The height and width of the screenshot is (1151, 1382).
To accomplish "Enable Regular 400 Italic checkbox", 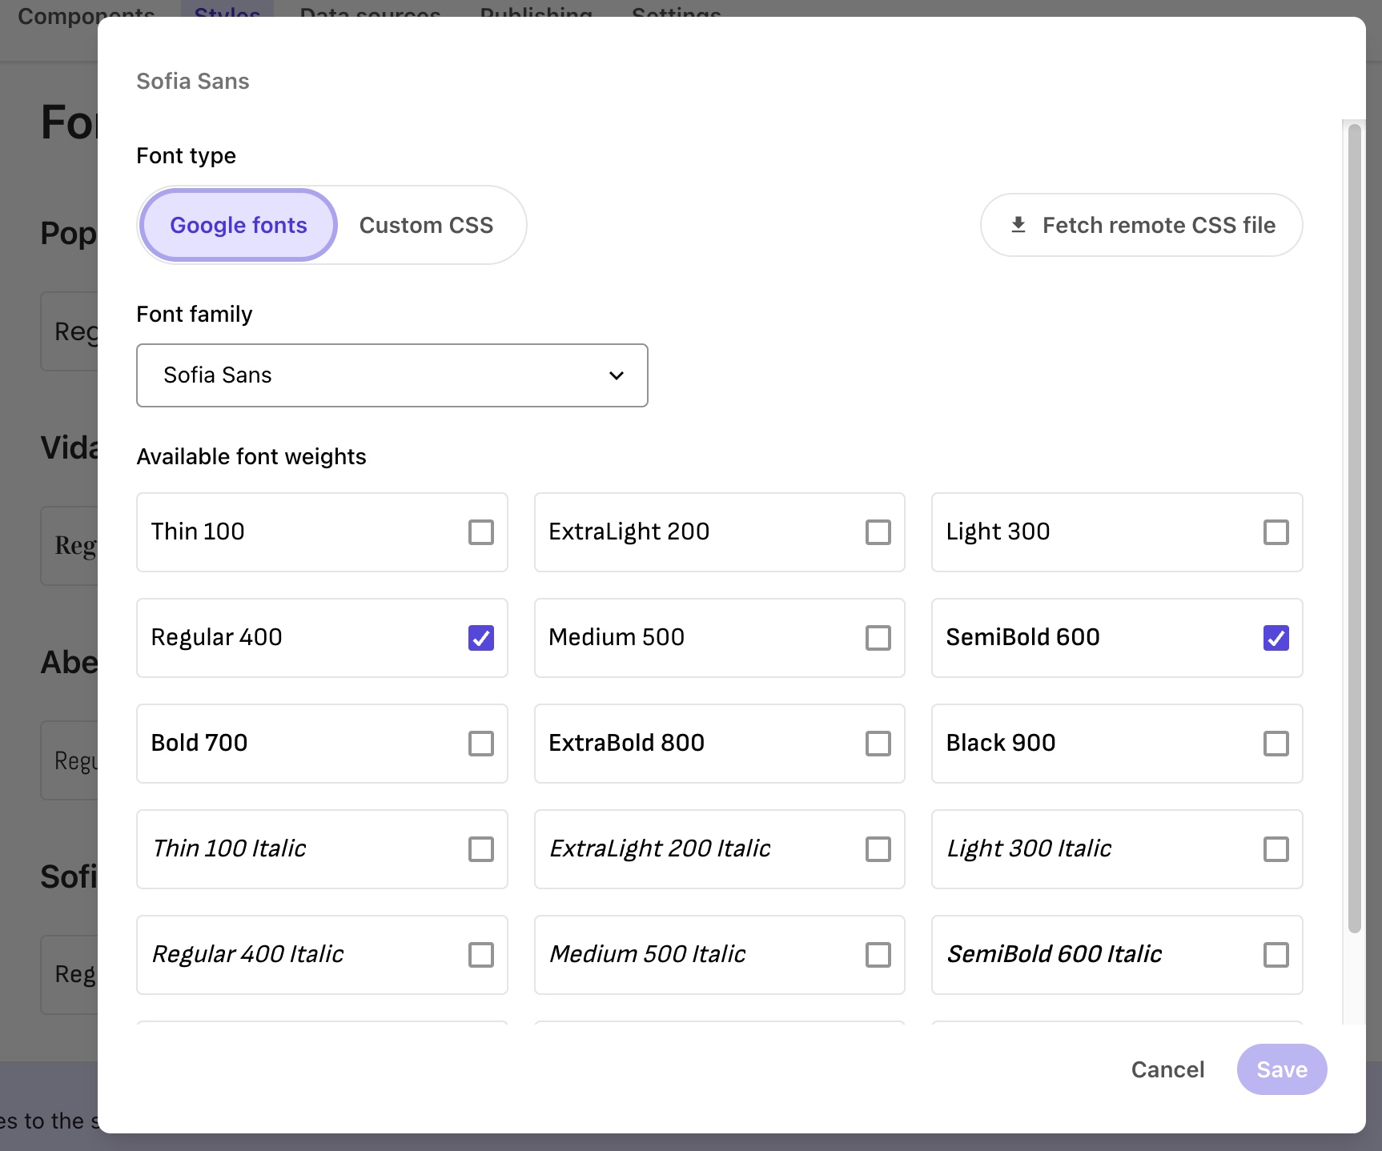I will [481, 955].
